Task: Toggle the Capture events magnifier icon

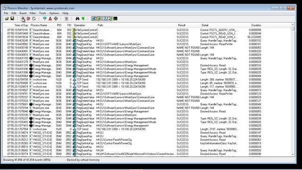Action: 23,19
